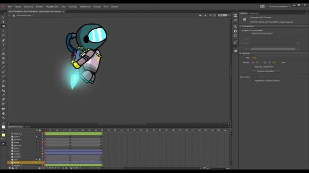Unlock the 'тело' layer padlock

click(40, 160)
